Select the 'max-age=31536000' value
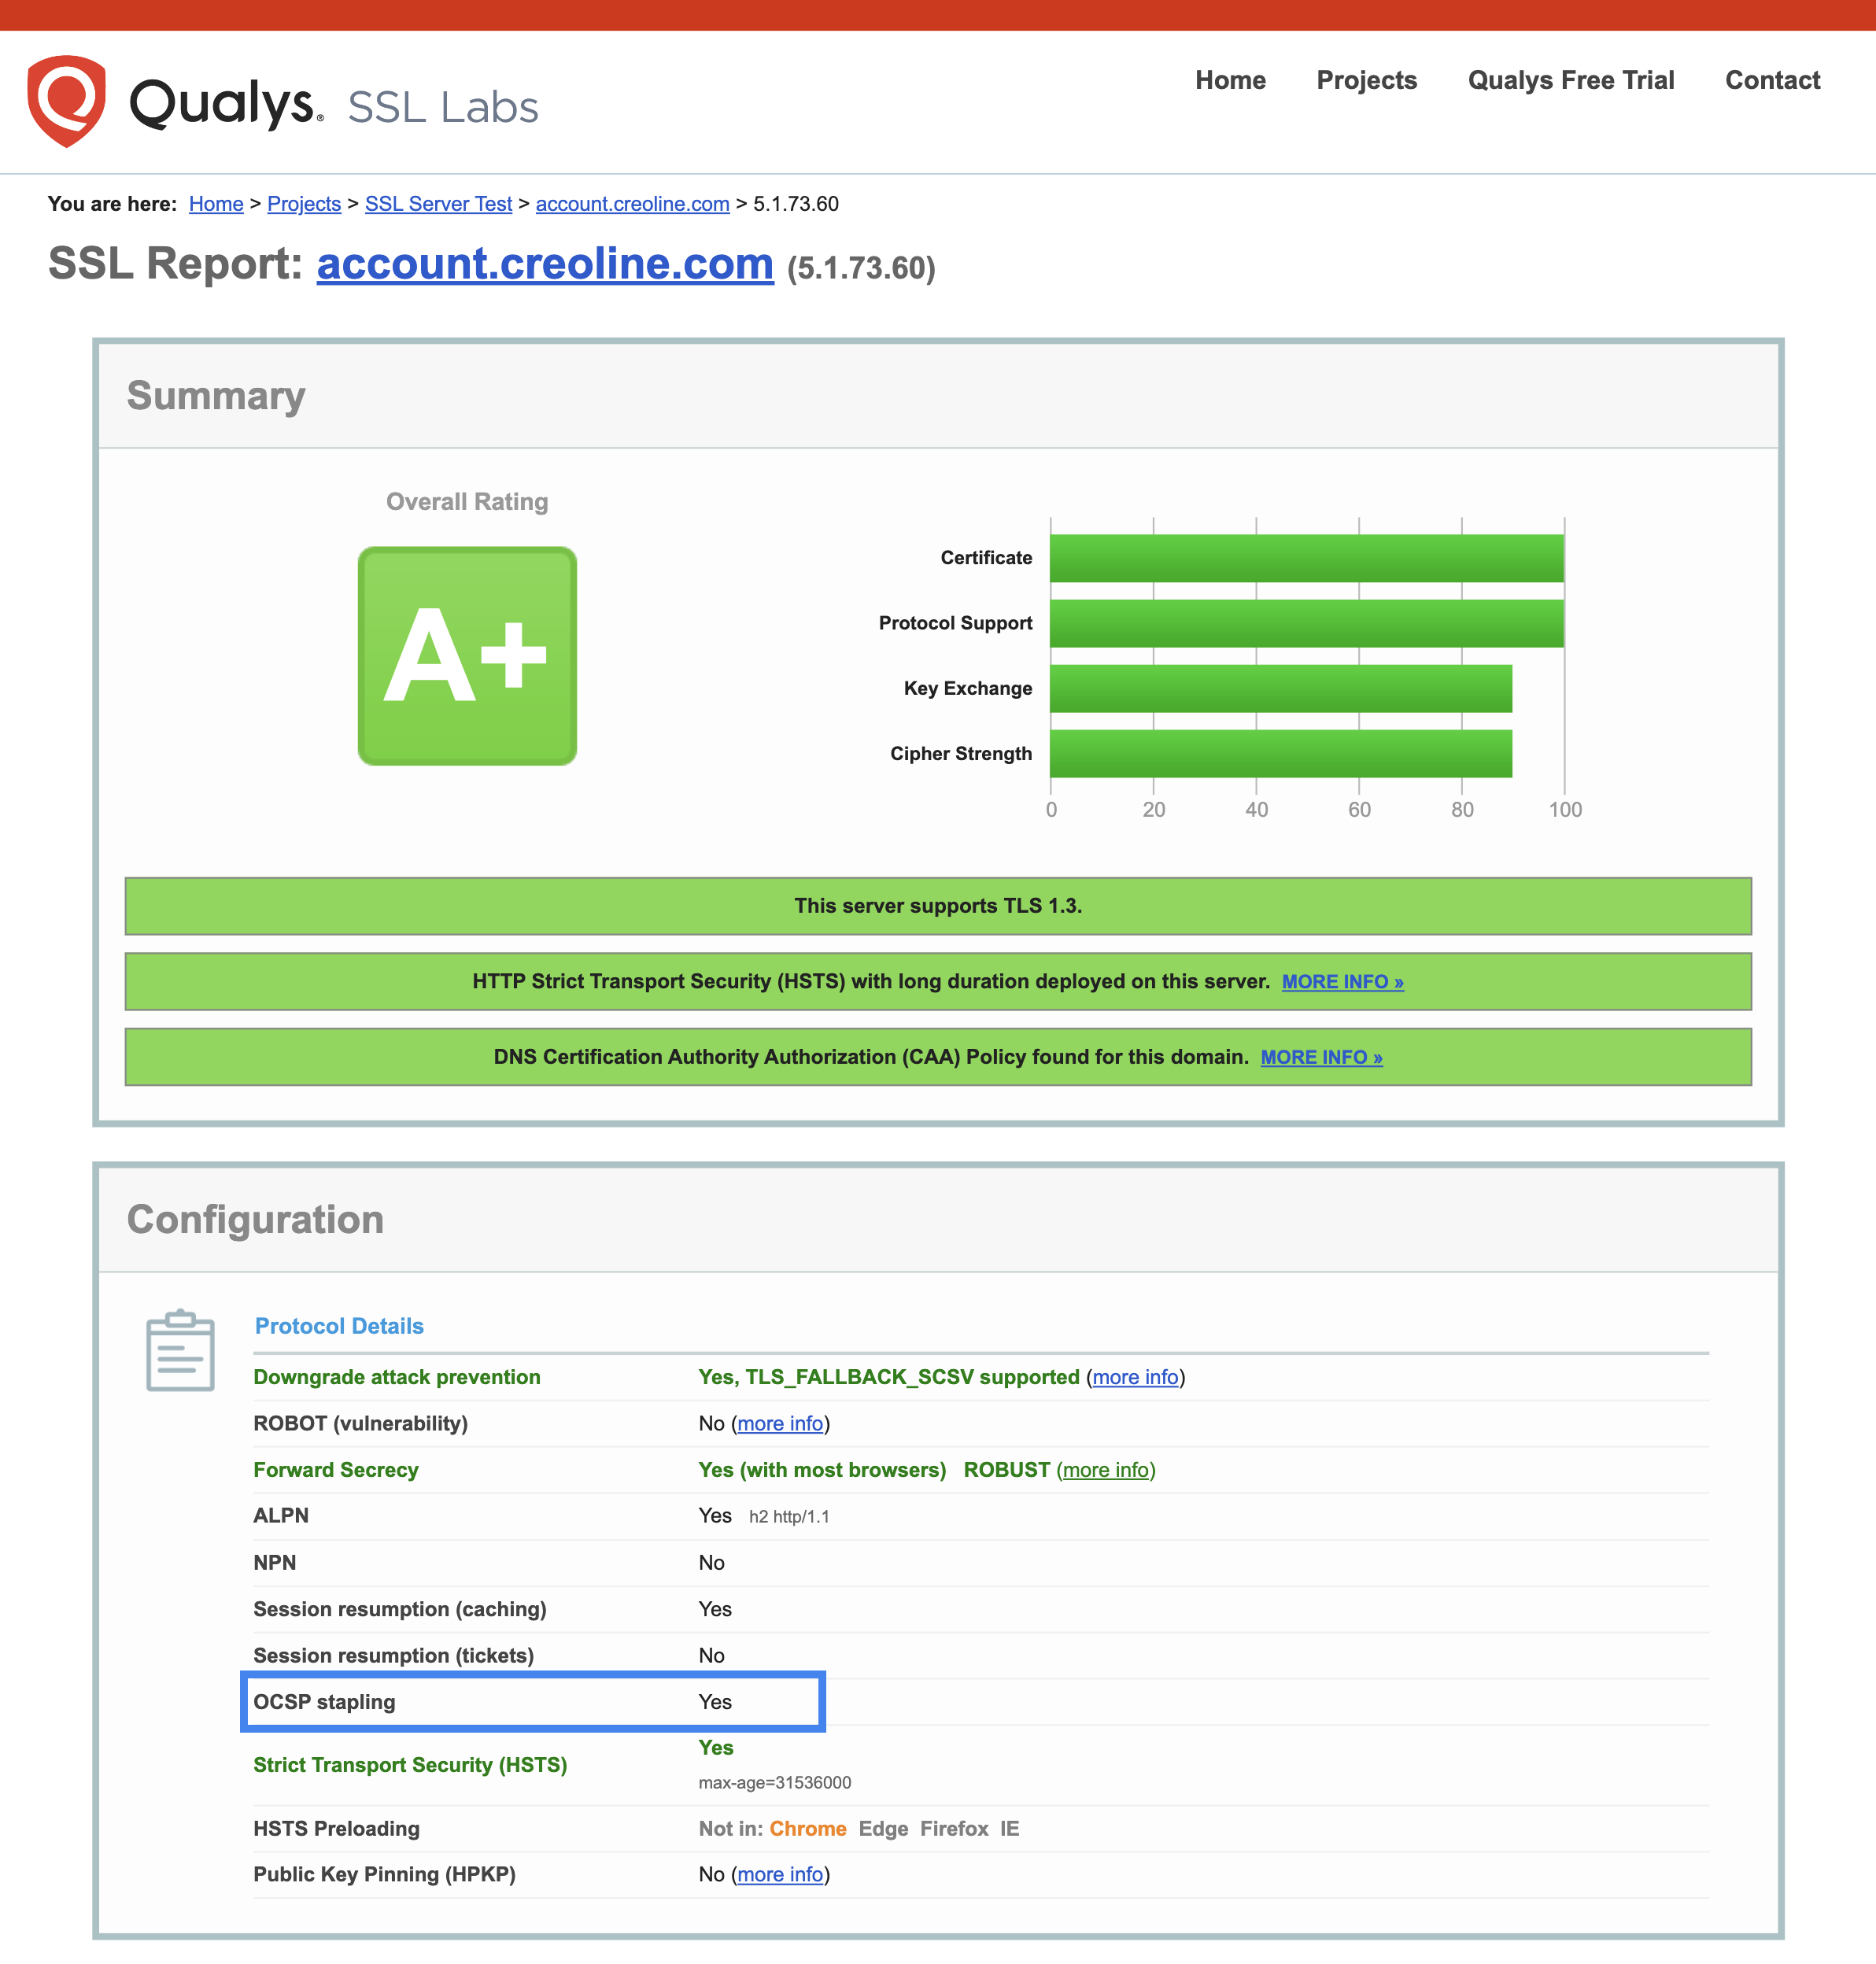 coord(775,1783)
